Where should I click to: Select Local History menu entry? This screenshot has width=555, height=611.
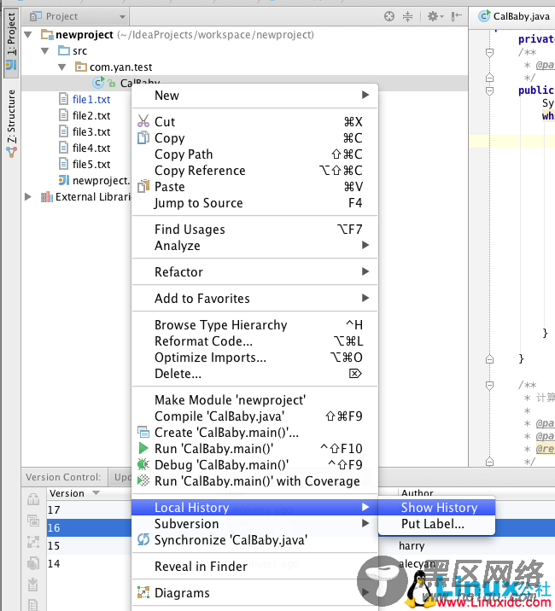click(x=254, y=508)
